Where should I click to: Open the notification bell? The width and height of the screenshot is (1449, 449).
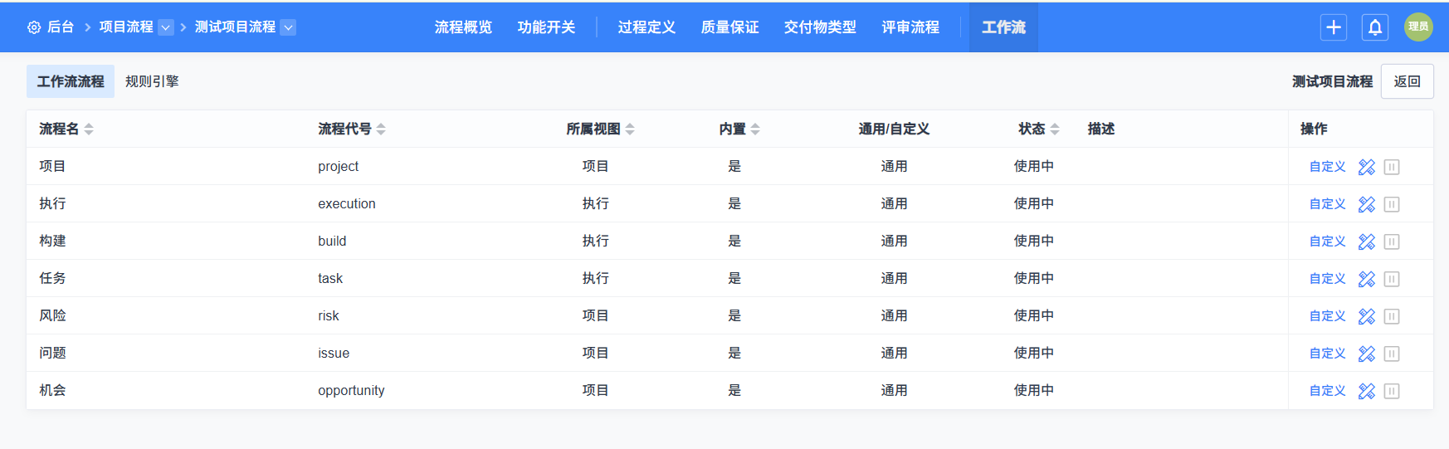(1374, 27)
